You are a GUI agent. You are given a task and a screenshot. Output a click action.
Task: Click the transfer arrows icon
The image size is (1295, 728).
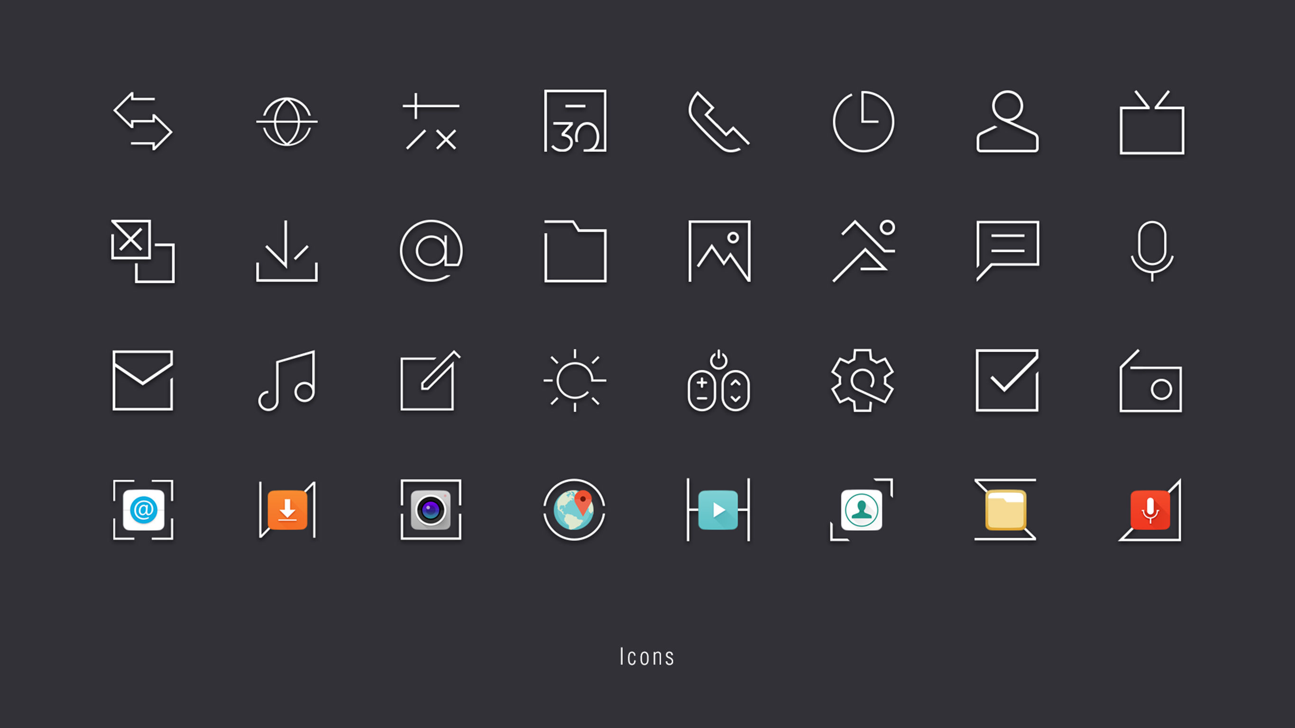[143, 121]
